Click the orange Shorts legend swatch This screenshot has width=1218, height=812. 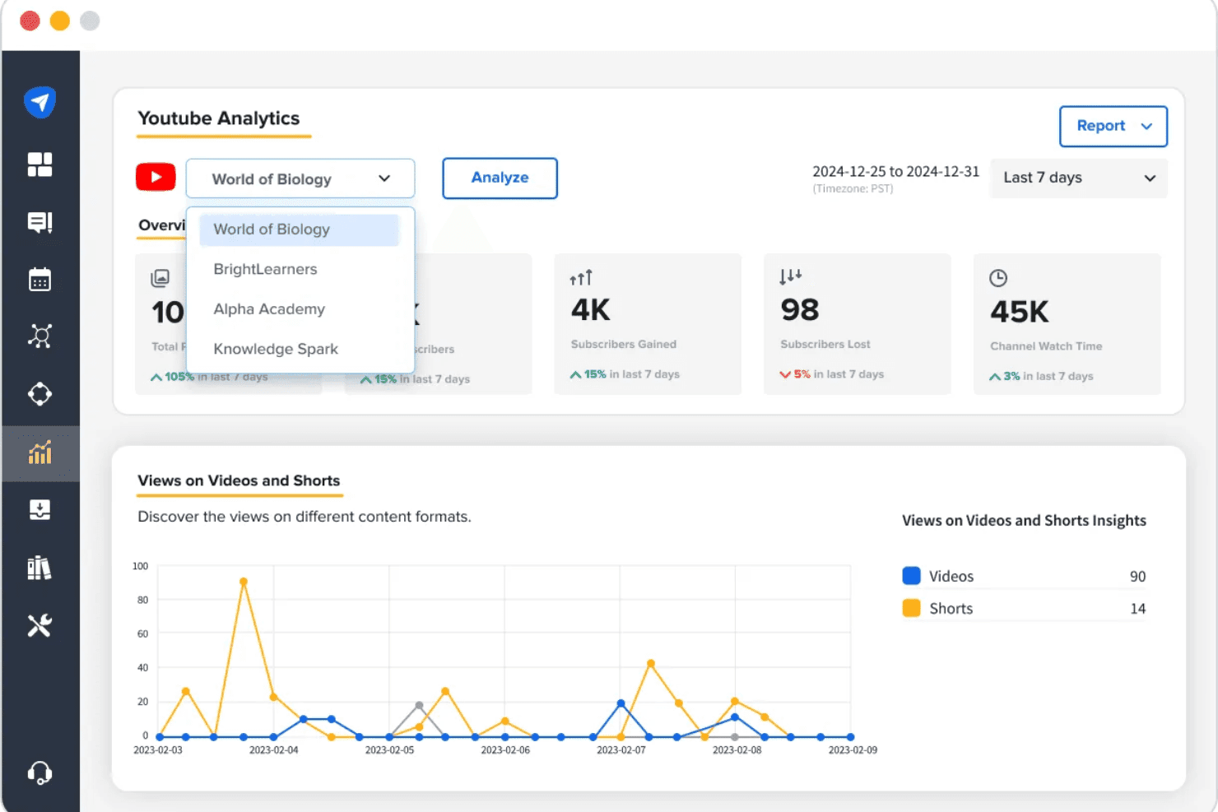(911, 608)
